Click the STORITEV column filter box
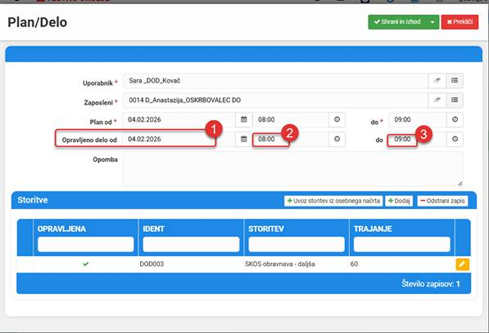Image resolution: width=489 pixels, height=333 pixels. (x=297, y=245)
